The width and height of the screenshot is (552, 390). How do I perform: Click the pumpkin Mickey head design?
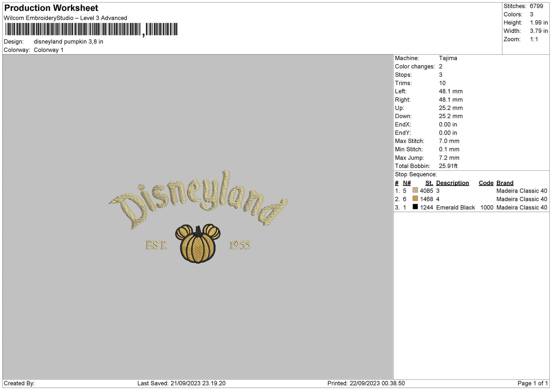(x=198, y=244)
